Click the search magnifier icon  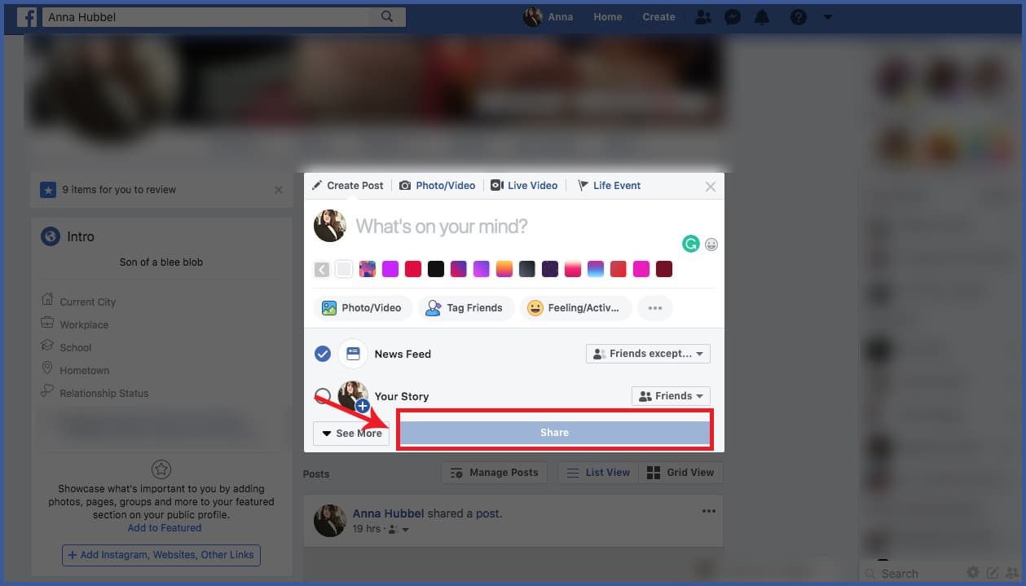pyautogui.click(x=387, y=16)
